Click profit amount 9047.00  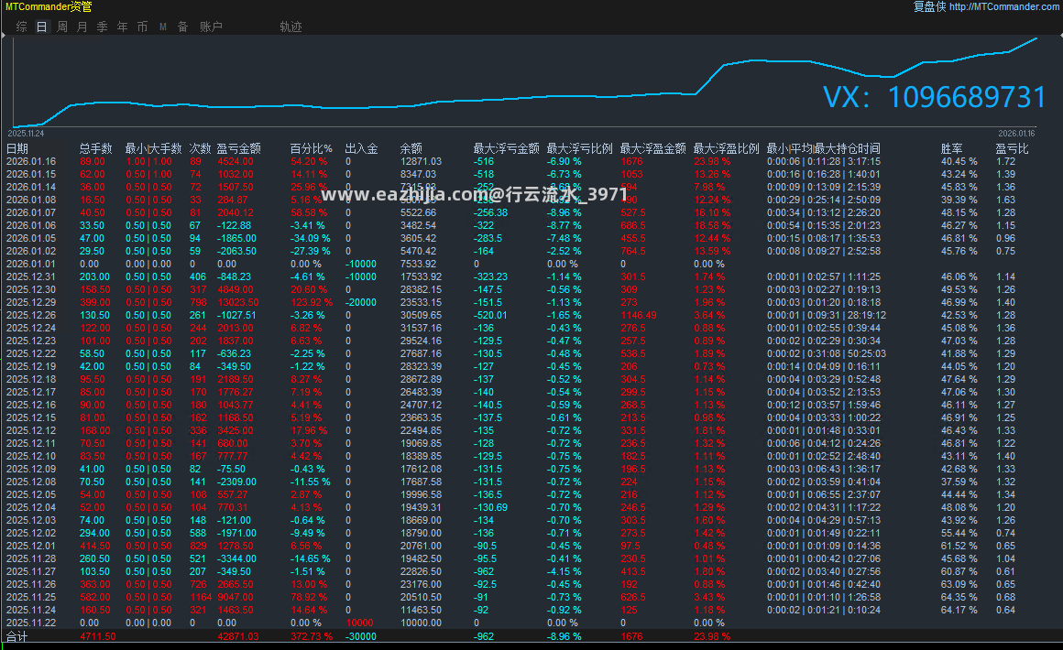(236, 598)
